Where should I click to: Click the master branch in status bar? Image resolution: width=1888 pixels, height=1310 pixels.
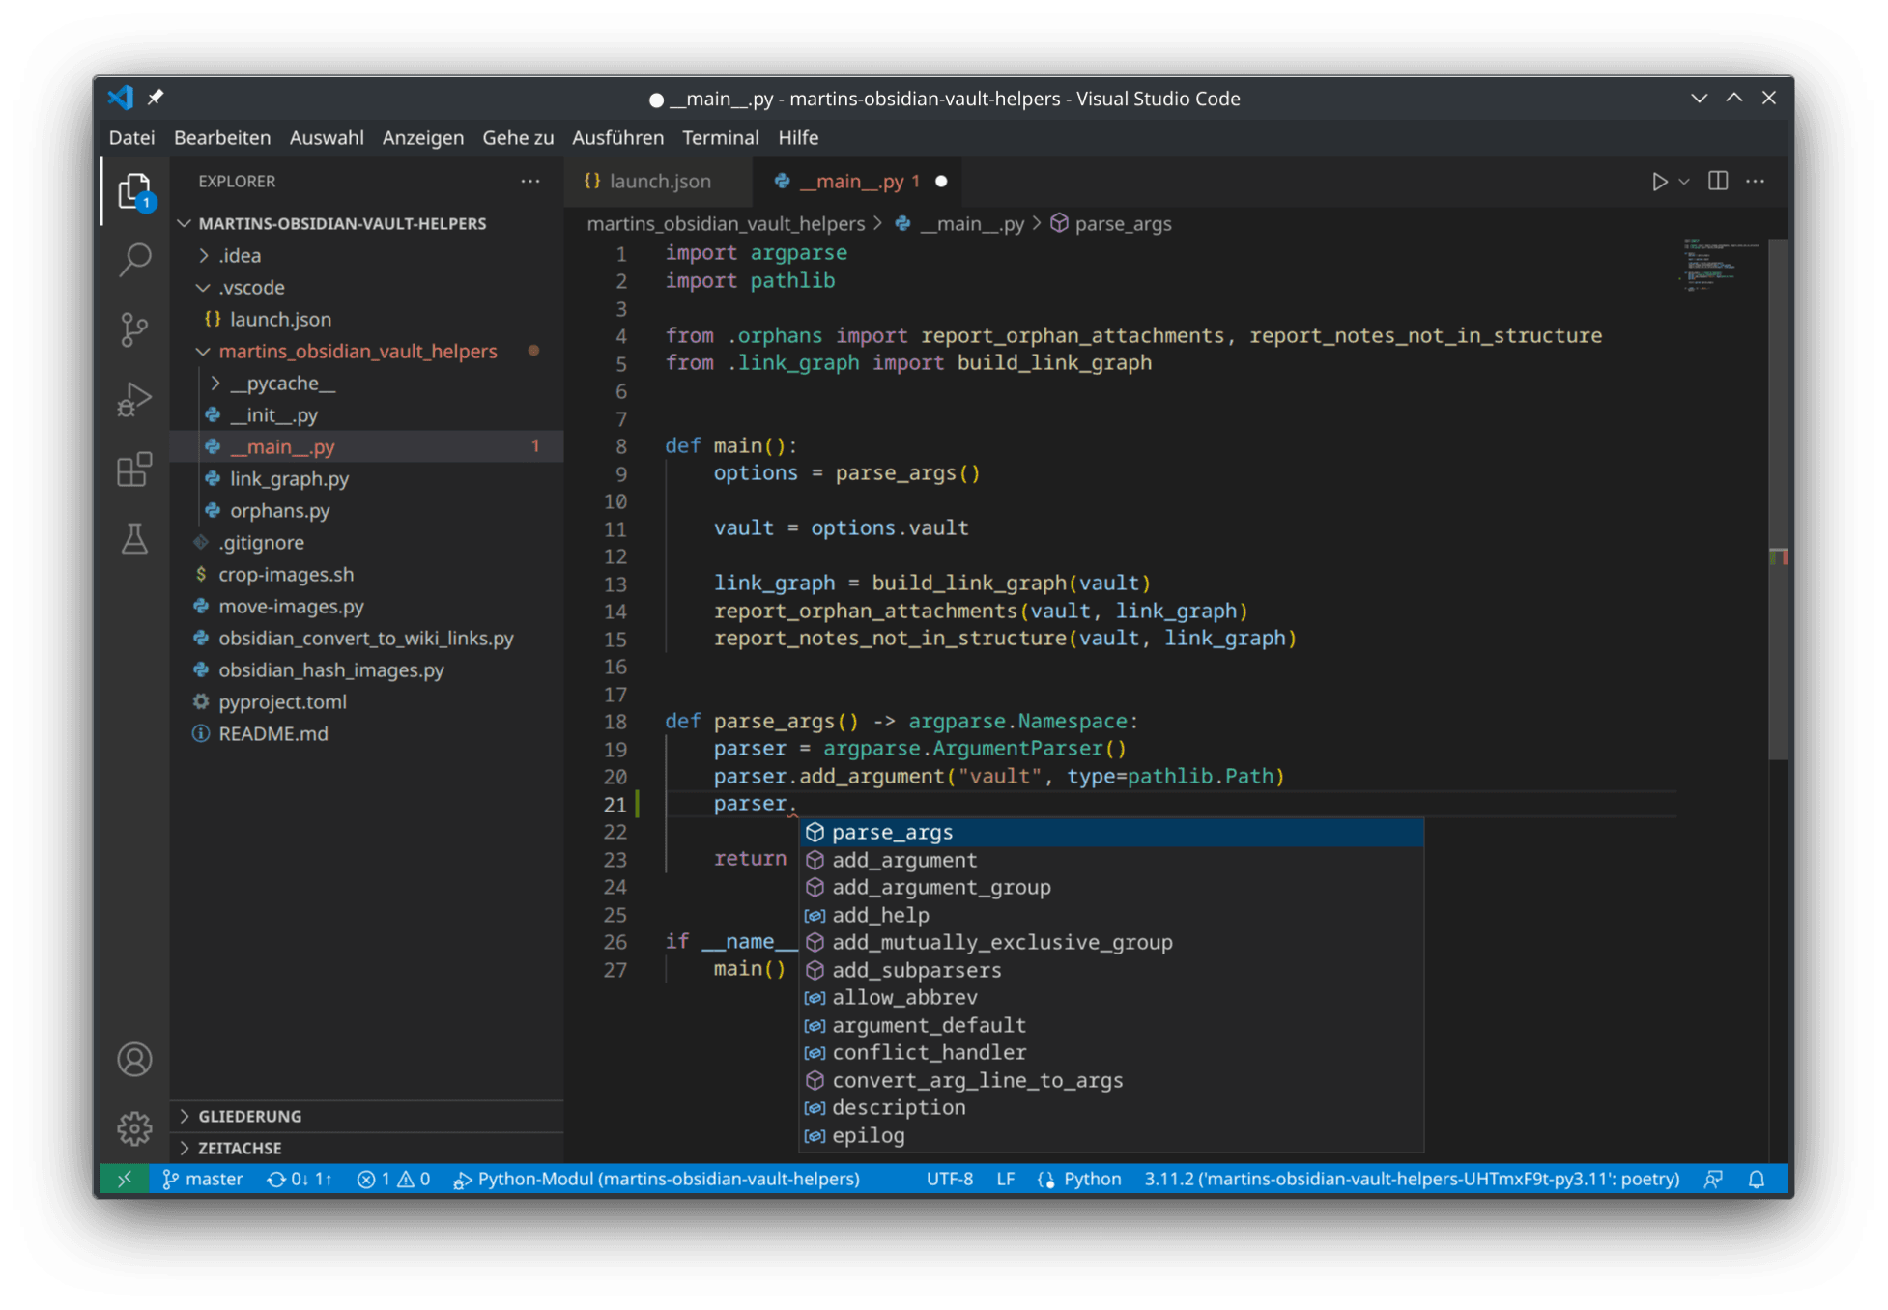tap(203, 1179)
